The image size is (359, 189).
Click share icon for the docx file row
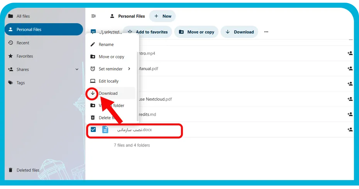pyautogui.click(x=350, y=130)
